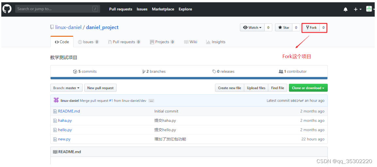This screenshot has height=167, width=377.
Task: Open the hello.py file
Action: coord(65,130)
